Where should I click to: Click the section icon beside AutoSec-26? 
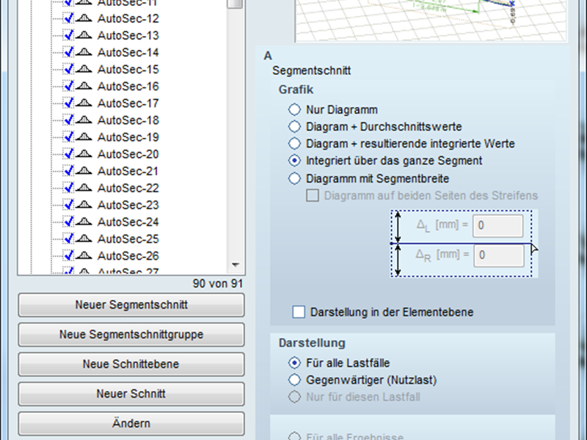click(84, 256)
